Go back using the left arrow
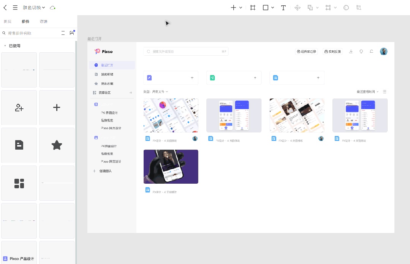Screen dimensions: 410x264 pyautogui.click(x=5, y=8)
